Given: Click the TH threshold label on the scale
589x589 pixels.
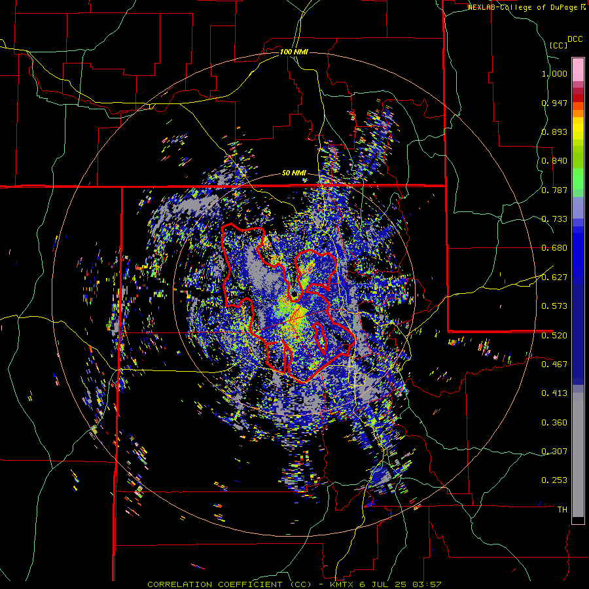Looking at the screenshot, I should click(562, 509).
